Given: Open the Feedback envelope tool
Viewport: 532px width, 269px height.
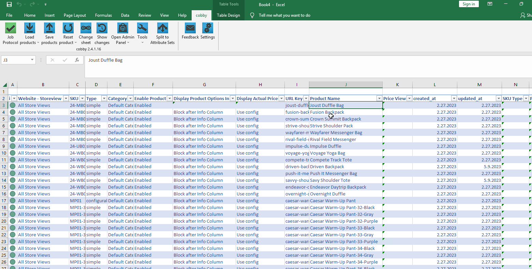Looking at the screenshot, I should [x=190, y=31].
